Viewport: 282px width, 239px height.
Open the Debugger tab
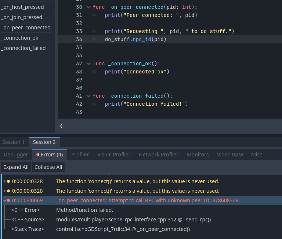click(16, 155)
